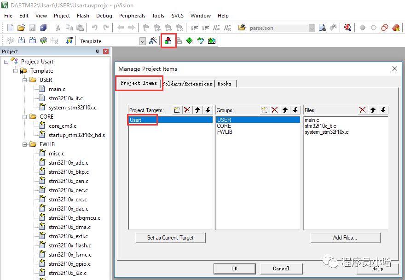Screen dimensions: 405x280
Task: Select stm32f10x_gpio.c in the project tree
Action: (x=69, y=264)
